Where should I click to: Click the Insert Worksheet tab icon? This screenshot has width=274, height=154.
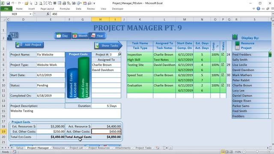158,148
